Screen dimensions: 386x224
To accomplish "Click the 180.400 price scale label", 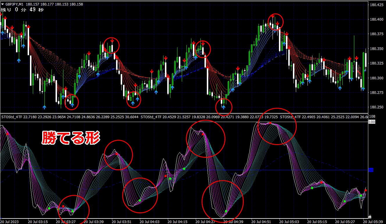I will [377, 19].
